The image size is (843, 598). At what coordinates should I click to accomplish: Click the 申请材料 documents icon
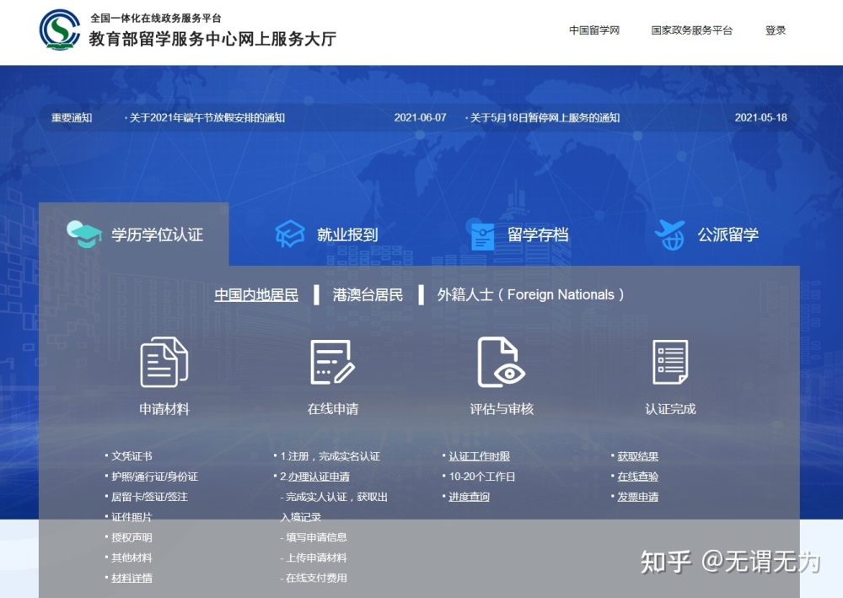(164, 362)
